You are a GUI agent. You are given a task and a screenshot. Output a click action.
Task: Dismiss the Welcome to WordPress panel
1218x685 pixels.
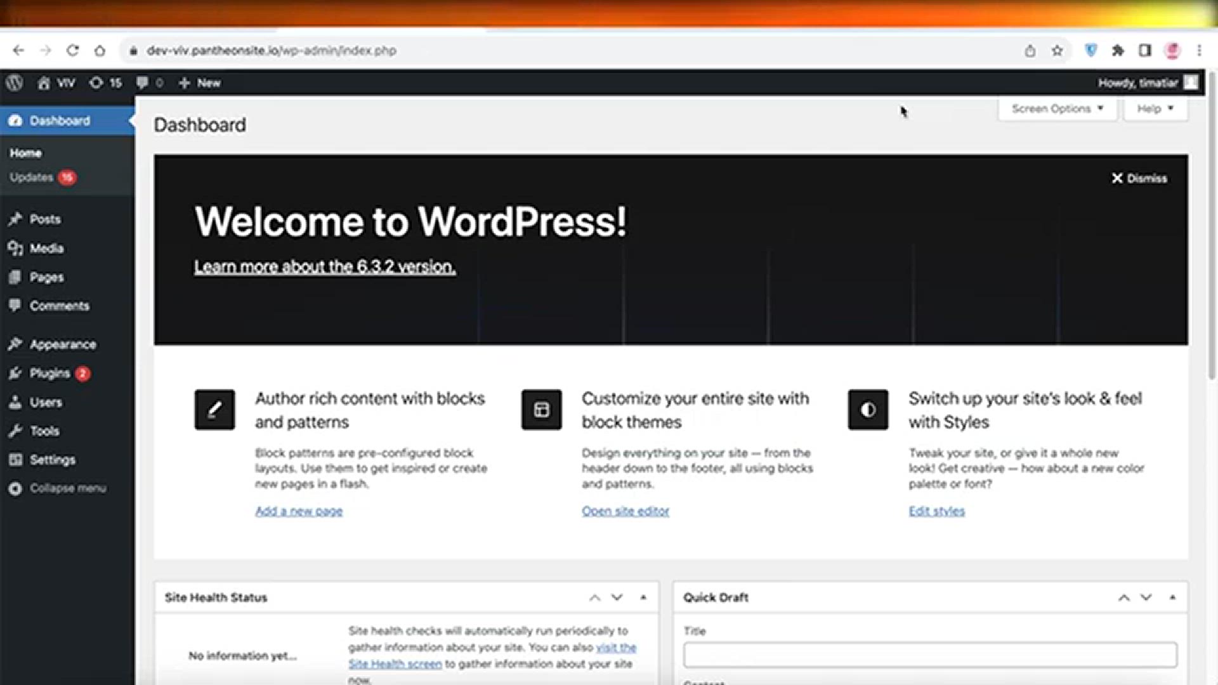point(1139,178)
